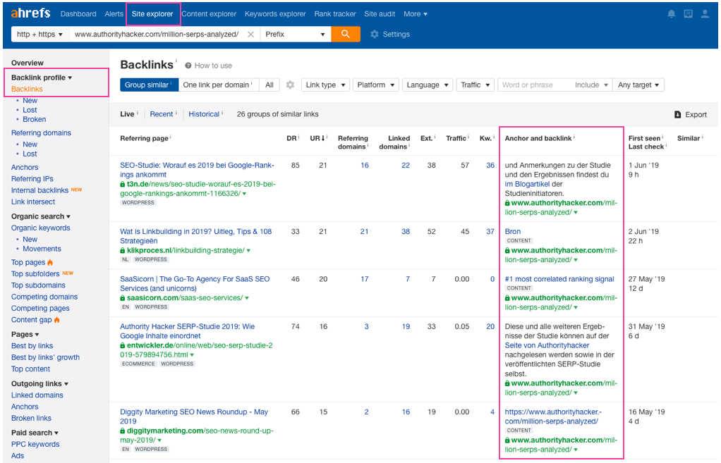The width and height of the screenshot is (721, 463).
Task: Expand the http + https protocol dropdown
Action: (40, 34)
